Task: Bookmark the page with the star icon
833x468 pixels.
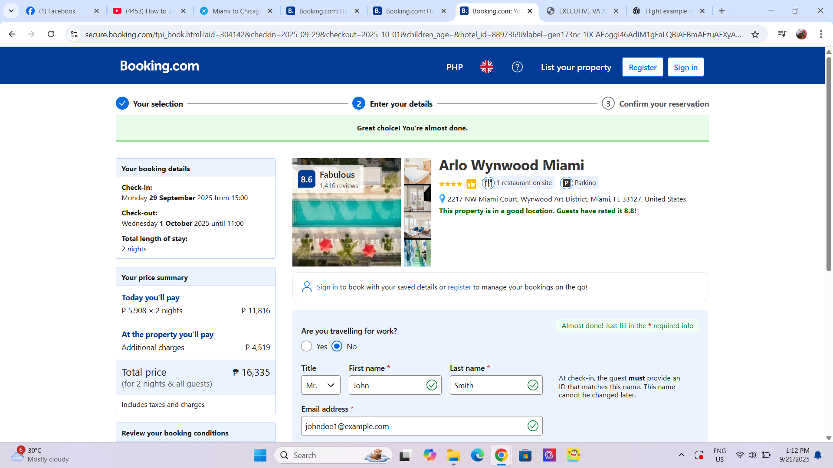Action: 755,34
